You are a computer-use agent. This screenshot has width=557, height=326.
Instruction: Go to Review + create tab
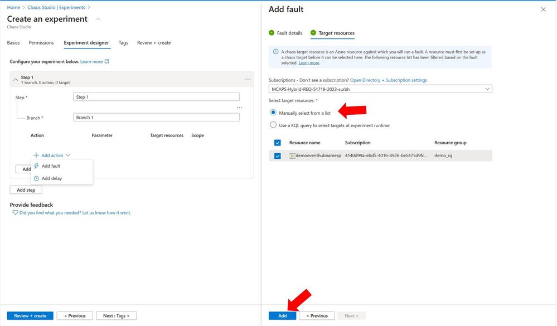click(154, 42)
